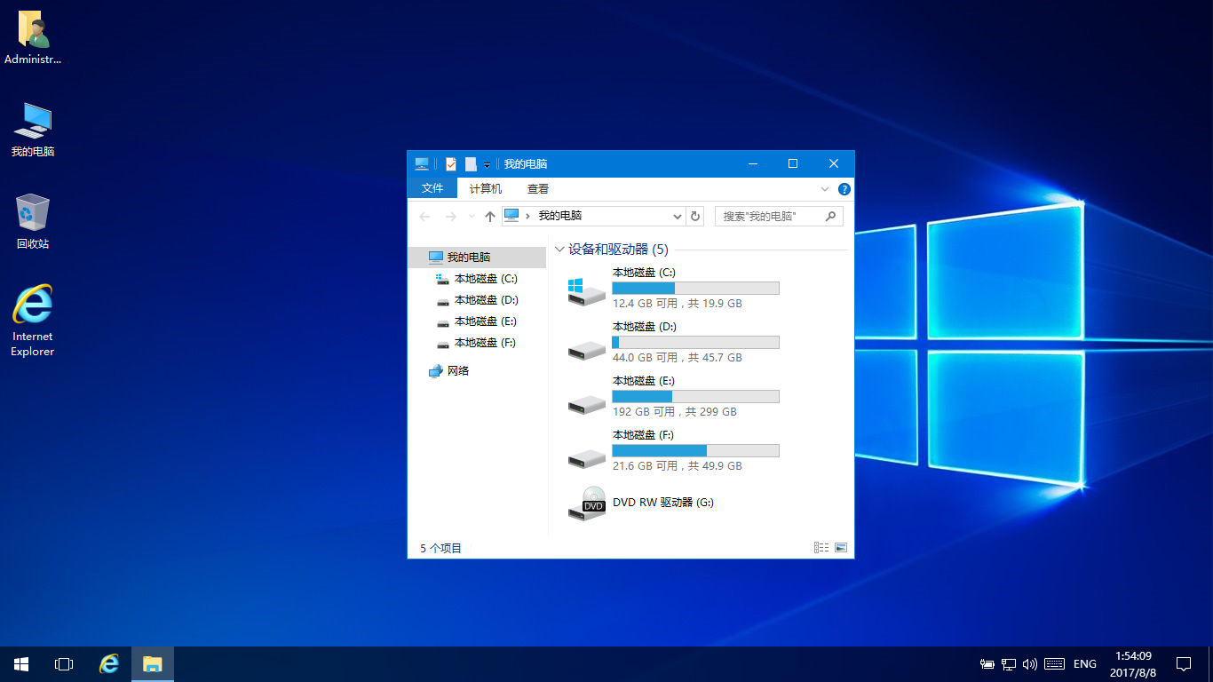
Task: Click 12.4 GB 可用 , 共 19.9 GB text
Action: click(677, 304)
